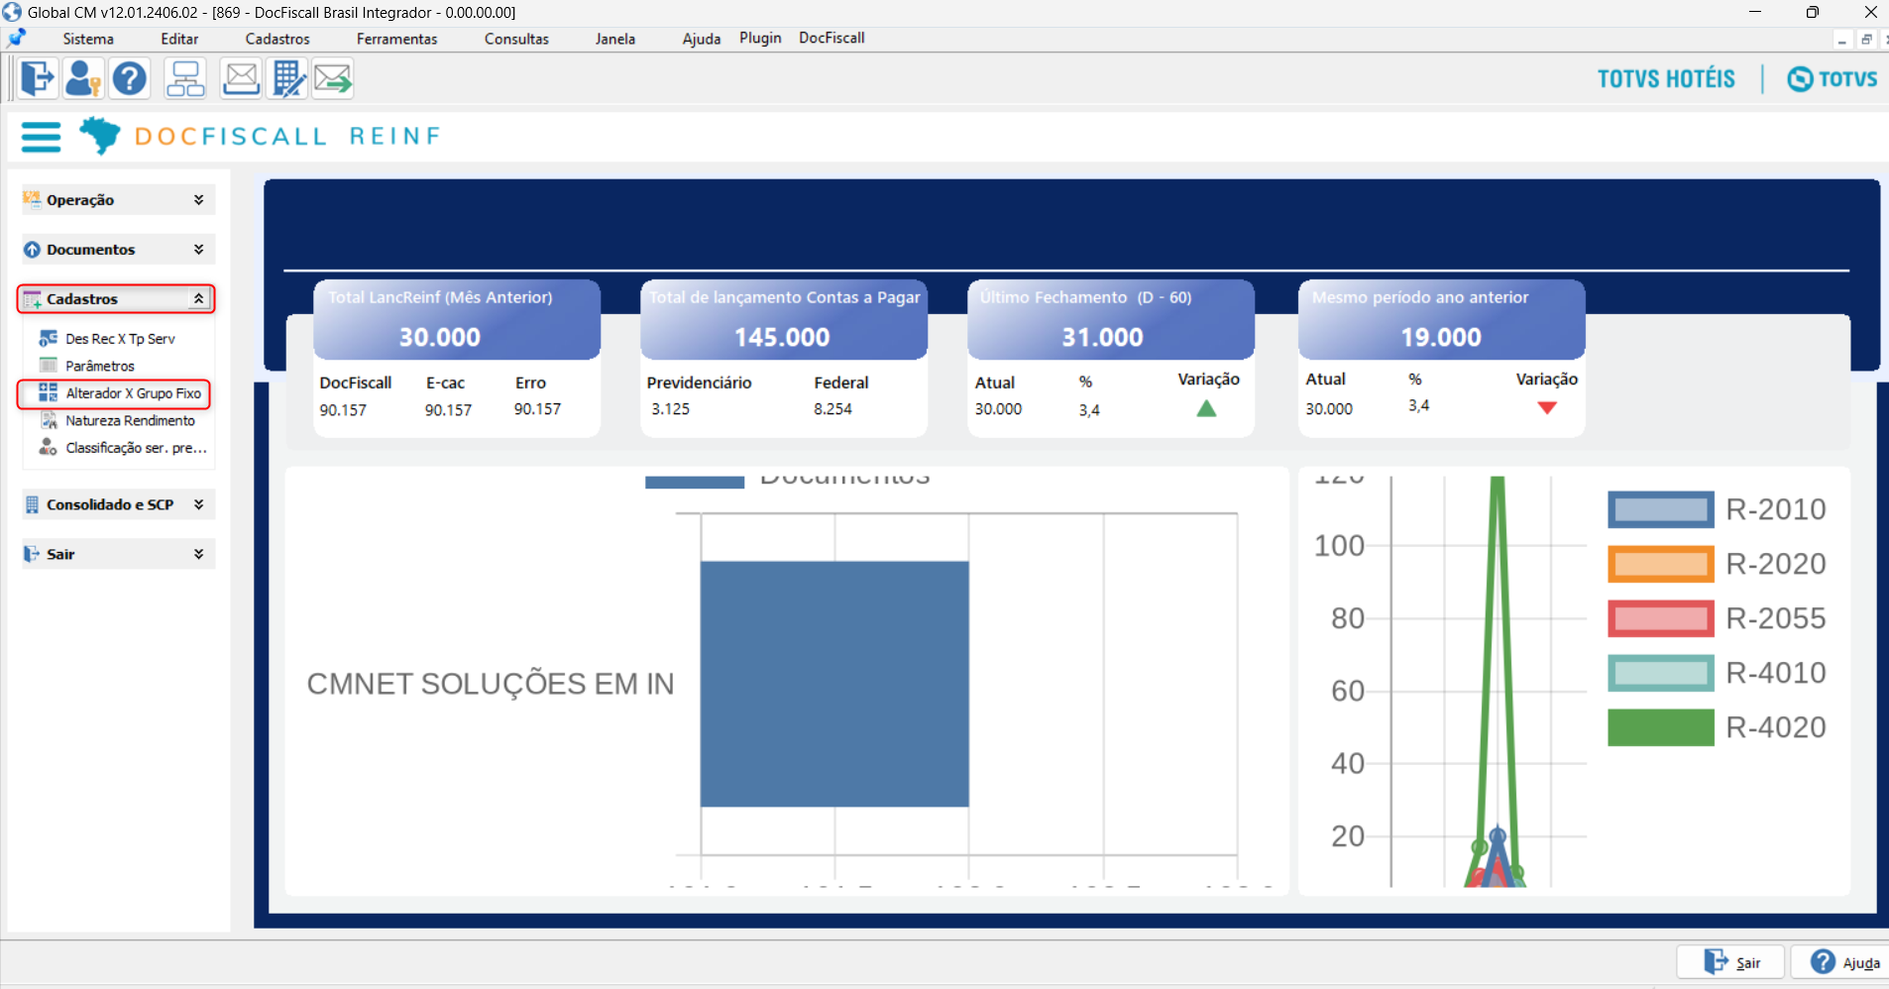This screenshot has height=989, width=1889.
Task: Click the TOTVS logo in the header
Action: (1833, 78)
